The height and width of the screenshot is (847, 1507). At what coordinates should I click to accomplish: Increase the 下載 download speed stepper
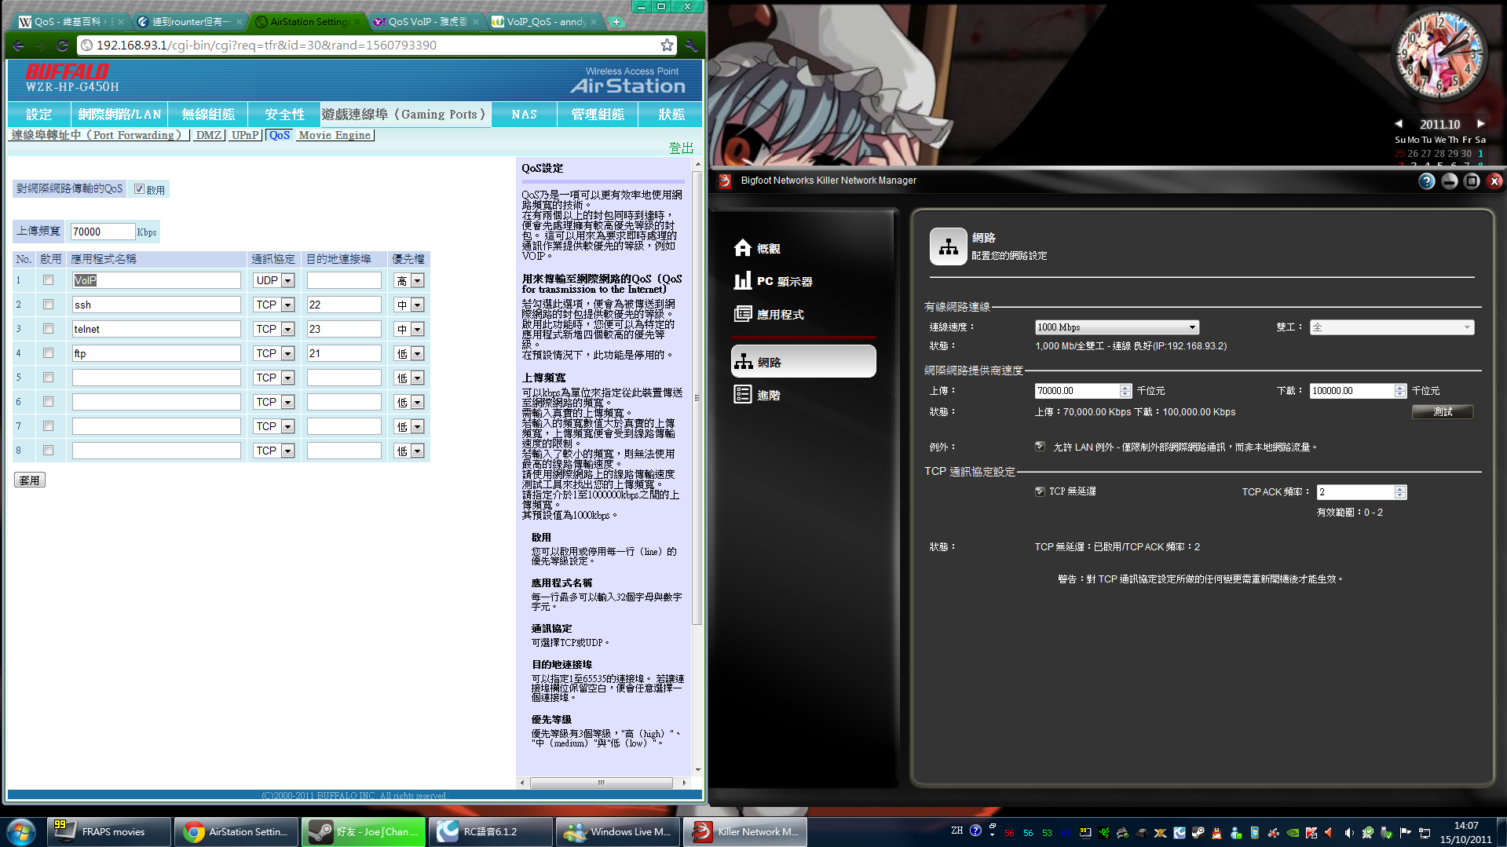(1400, 388)
